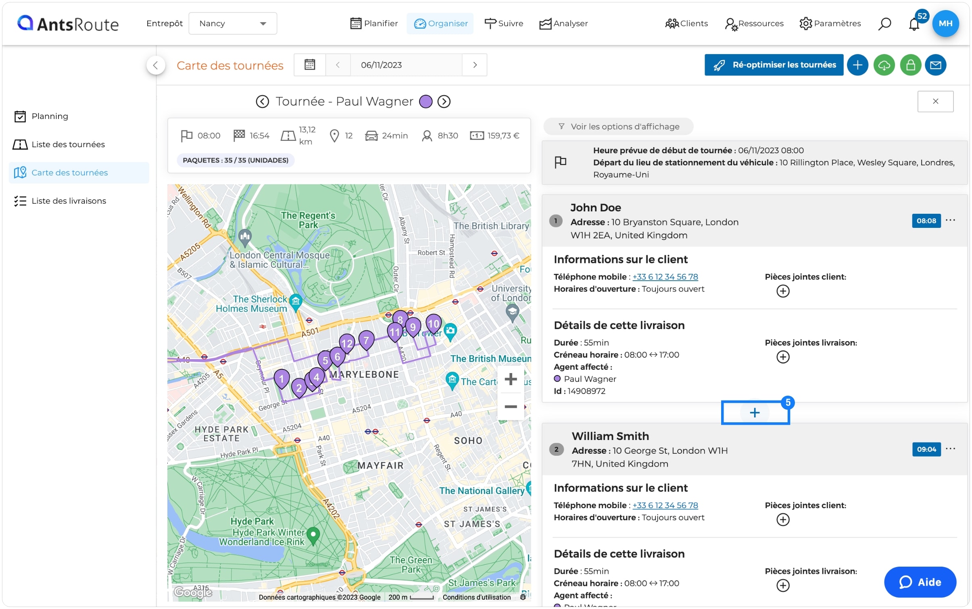Add client attachment for John Doe

(x=783, y=291)
